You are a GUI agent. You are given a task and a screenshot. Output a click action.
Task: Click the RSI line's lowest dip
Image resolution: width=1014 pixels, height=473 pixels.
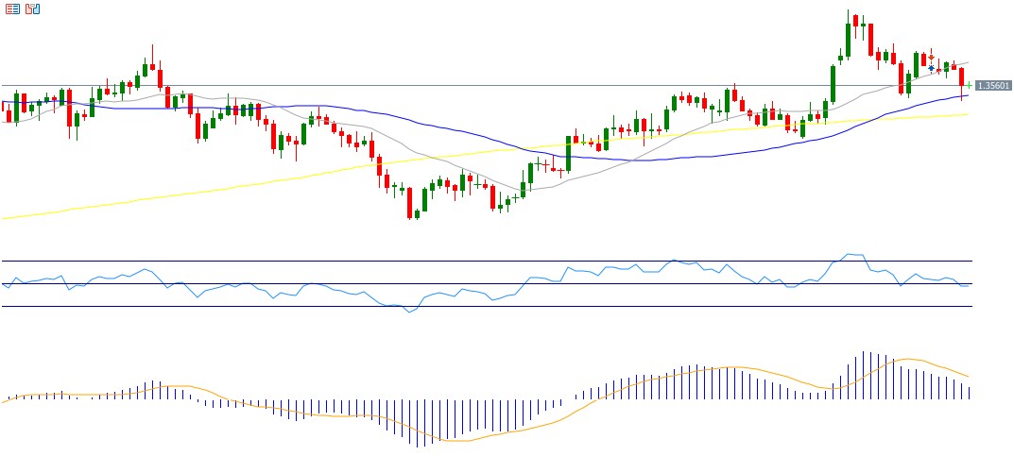(409, 312)
